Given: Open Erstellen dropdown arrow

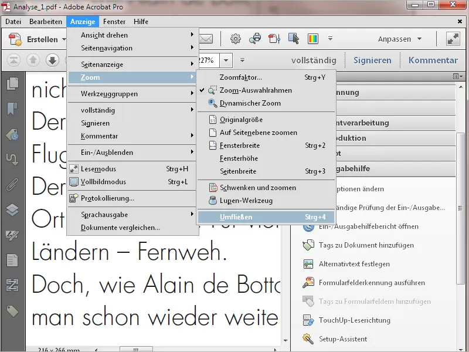Looking at the screenshot, I should click(64, 39).
